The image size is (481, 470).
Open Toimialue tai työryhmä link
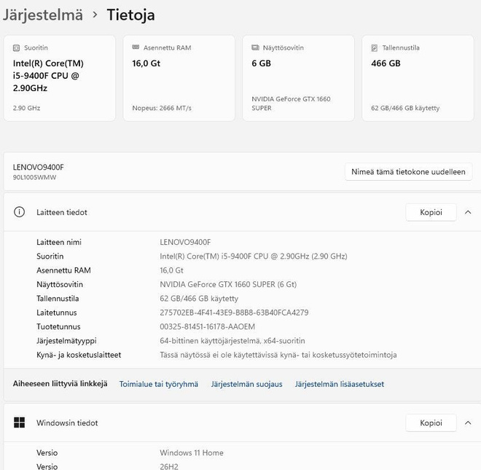(159, 384)
